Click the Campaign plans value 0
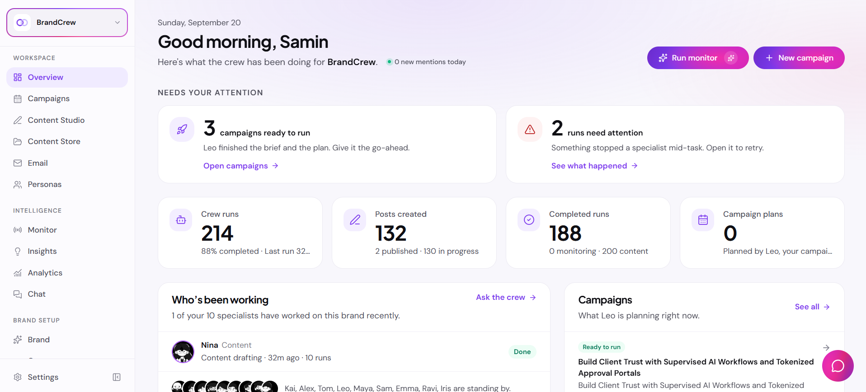Image resolution: width=866 pixels, height=392 pixels. [x=730, y=233]
